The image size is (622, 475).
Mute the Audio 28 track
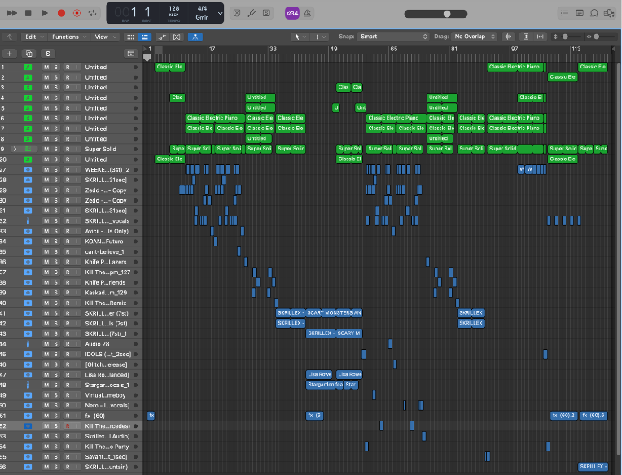point(46,344)
